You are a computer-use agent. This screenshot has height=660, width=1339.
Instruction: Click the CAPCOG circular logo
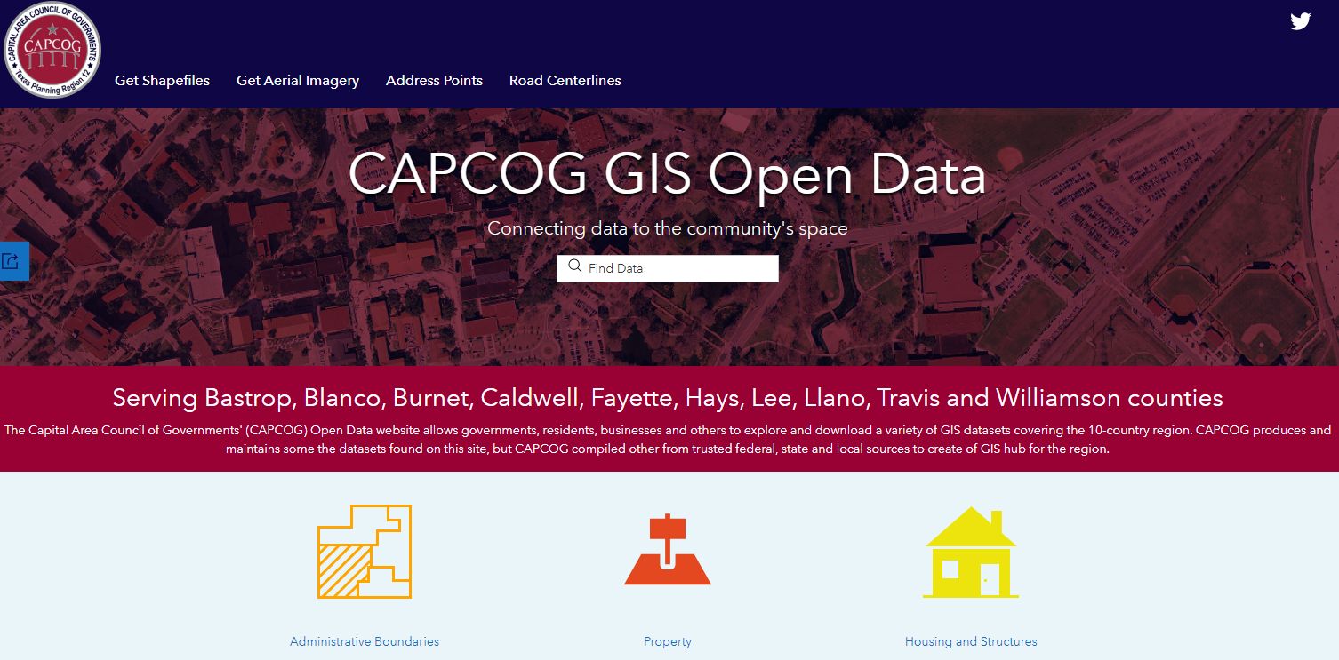point(52,50)
